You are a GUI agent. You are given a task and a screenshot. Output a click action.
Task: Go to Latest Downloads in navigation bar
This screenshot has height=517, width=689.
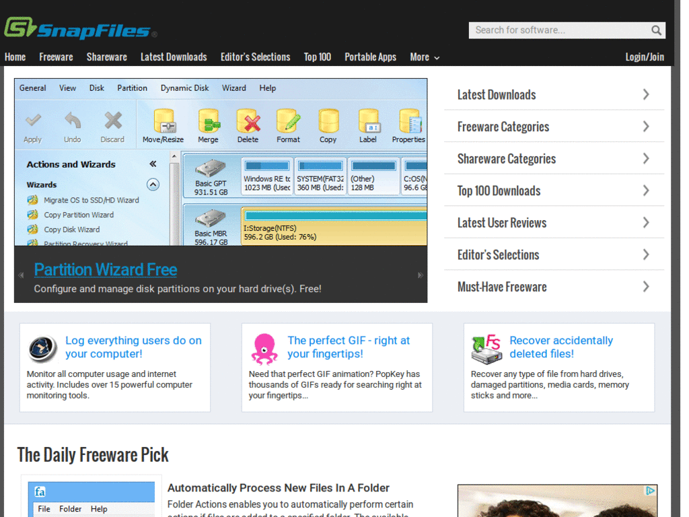pos(174,57)
